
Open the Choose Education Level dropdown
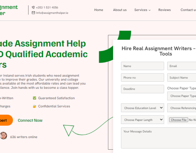(142, 108)
